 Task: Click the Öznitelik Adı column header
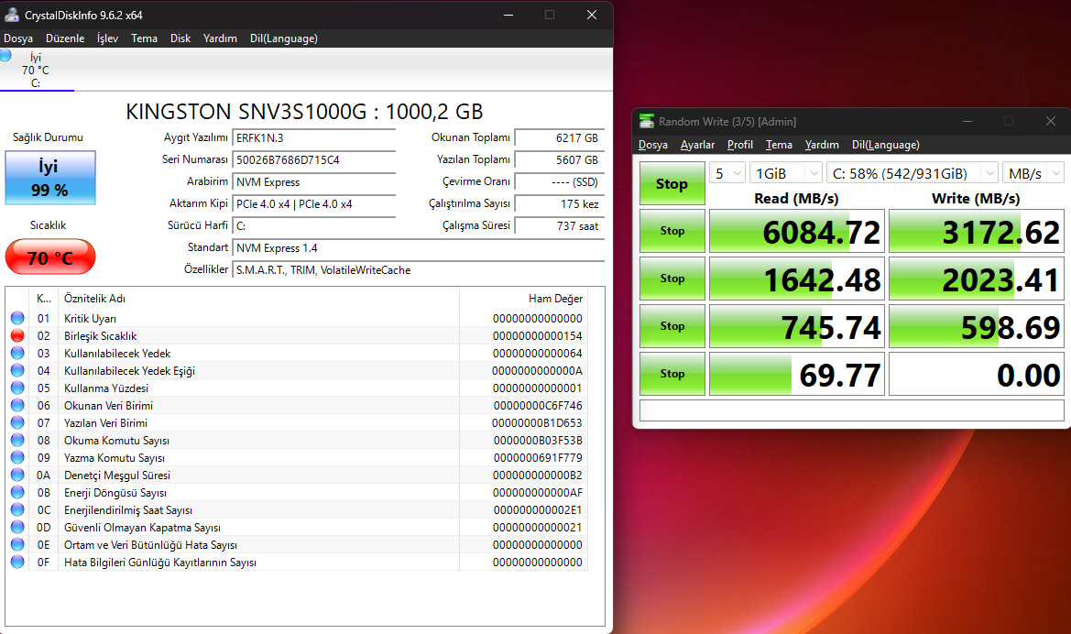point(259,299)
